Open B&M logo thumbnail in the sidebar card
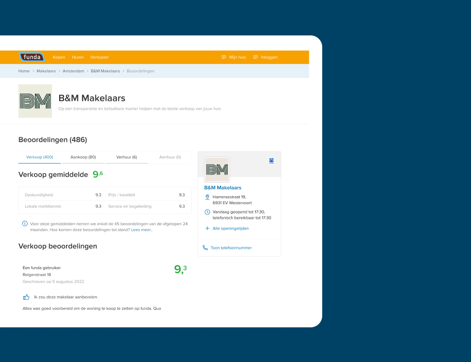 click(x=217, y=170)
